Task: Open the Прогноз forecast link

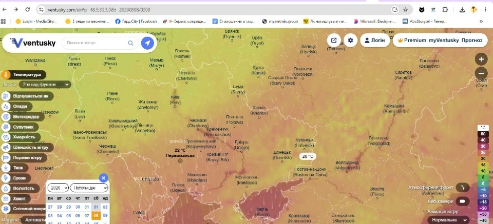Action: 472,40
